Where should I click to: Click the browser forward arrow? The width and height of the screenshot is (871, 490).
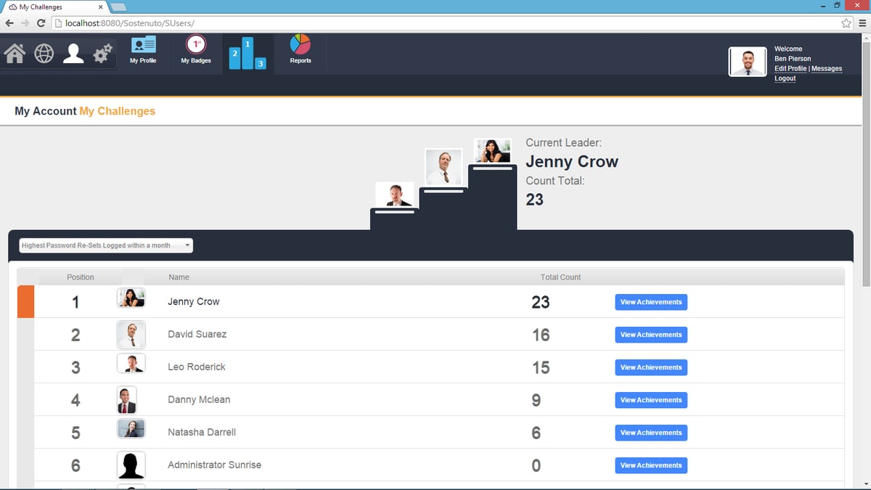click(x=25, y=23)
